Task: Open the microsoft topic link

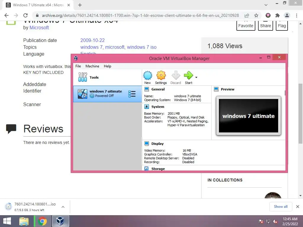Action: [115, 47]
